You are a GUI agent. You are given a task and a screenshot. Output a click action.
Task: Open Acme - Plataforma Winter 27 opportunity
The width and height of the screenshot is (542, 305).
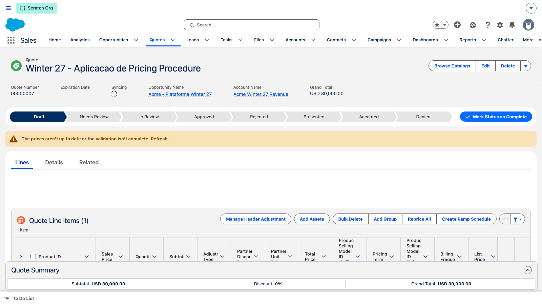click(180, 94)
